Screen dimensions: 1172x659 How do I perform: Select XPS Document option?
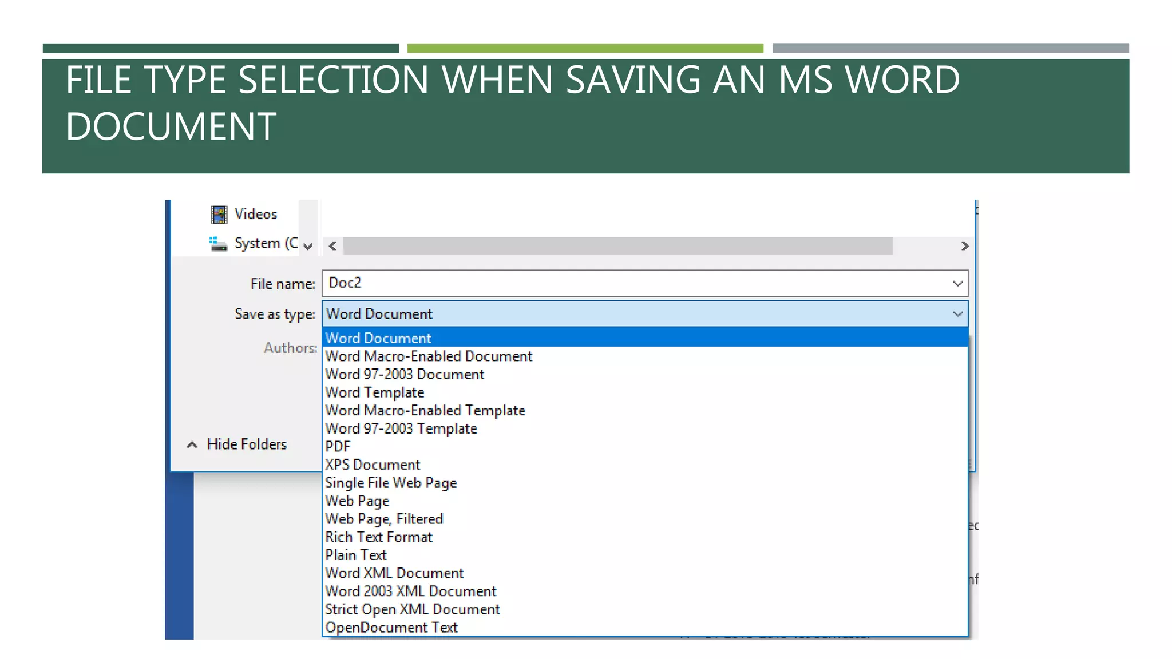(645, 465)
